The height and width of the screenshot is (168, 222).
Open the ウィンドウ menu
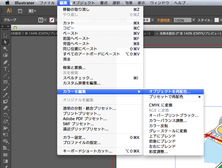point(159,3)
